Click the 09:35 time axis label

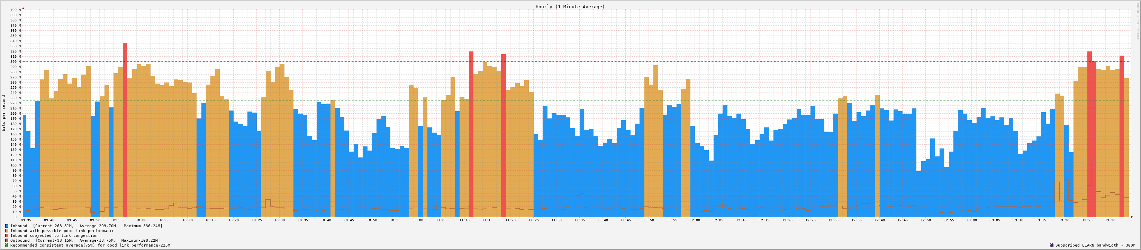pyautogui.click(x=26, y=220)
